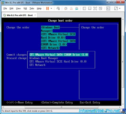Image resolution: width=126 pixels, height=114 pixels.
Task: Open the Help menu
Action: point(39,9)
